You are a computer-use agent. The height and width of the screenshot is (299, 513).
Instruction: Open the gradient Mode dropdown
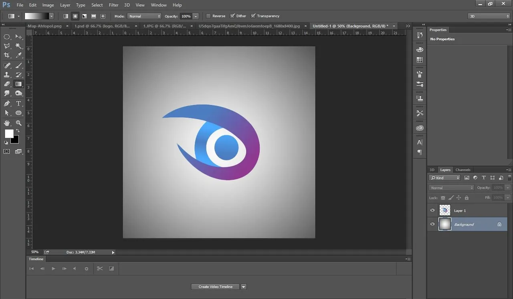[x=144, y=16]
